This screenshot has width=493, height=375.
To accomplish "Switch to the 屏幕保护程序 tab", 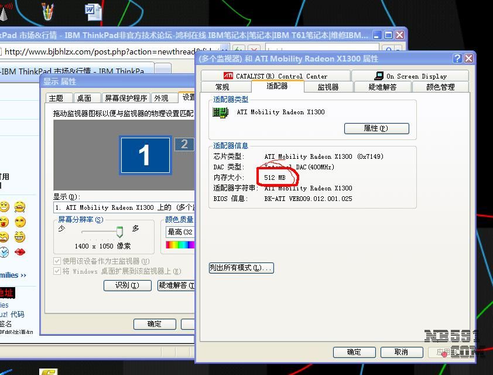I will [x=126, y=98].
